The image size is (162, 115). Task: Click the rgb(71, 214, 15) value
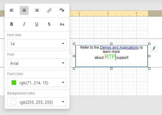coord(34,83)
